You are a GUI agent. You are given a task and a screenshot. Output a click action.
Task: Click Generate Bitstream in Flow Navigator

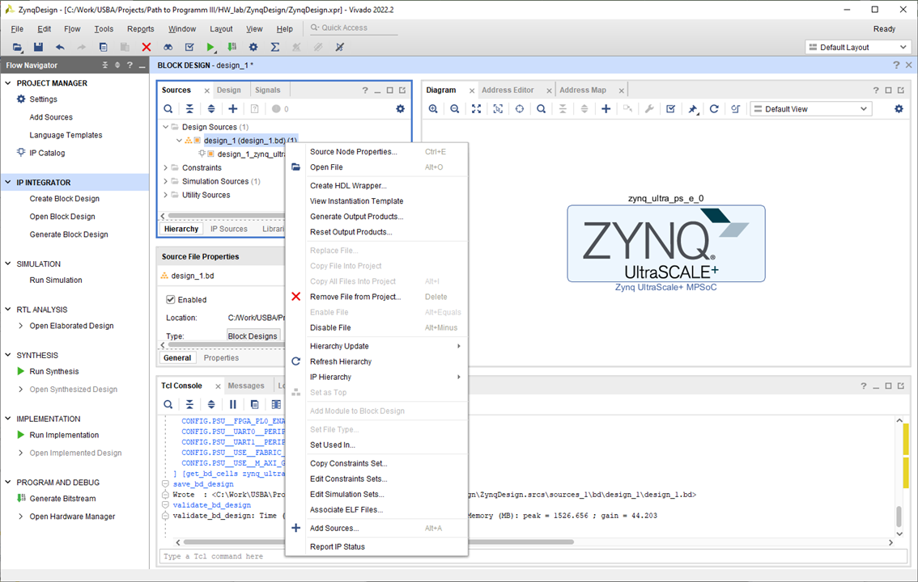pos(62,499)
